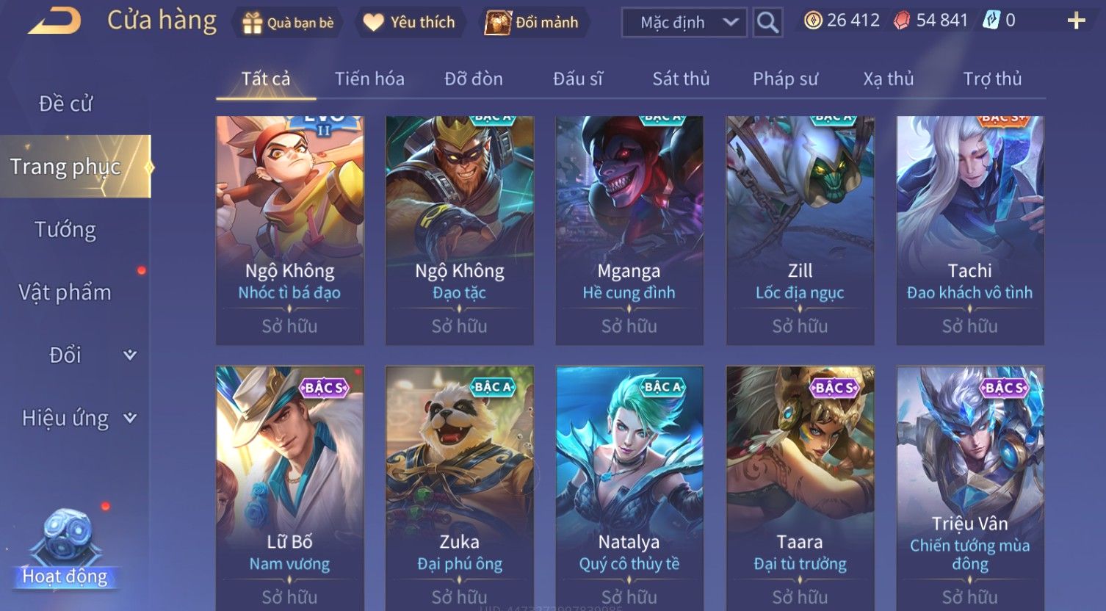Select Natalya Quý cô thủy tề card

tap(629, 488)
